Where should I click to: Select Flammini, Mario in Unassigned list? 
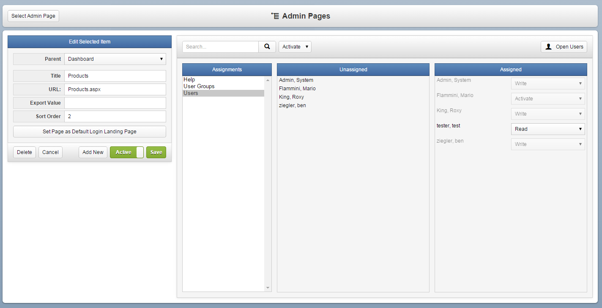click(297, 89)
